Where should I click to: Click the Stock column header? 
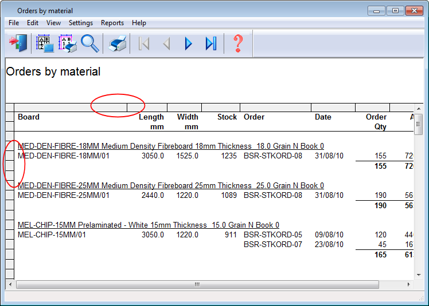[227, 117]
